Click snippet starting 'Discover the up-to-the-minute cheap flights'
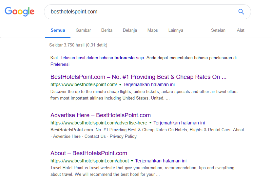This screenshot has width=272, height=185. point(144,95)
